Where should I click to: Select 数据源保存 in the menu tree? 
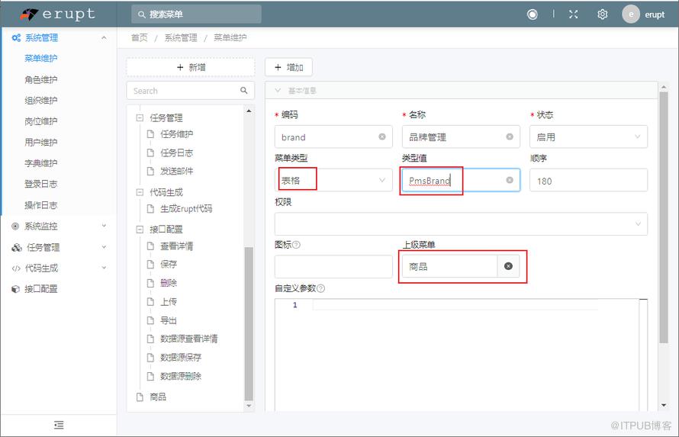(181, 358)
